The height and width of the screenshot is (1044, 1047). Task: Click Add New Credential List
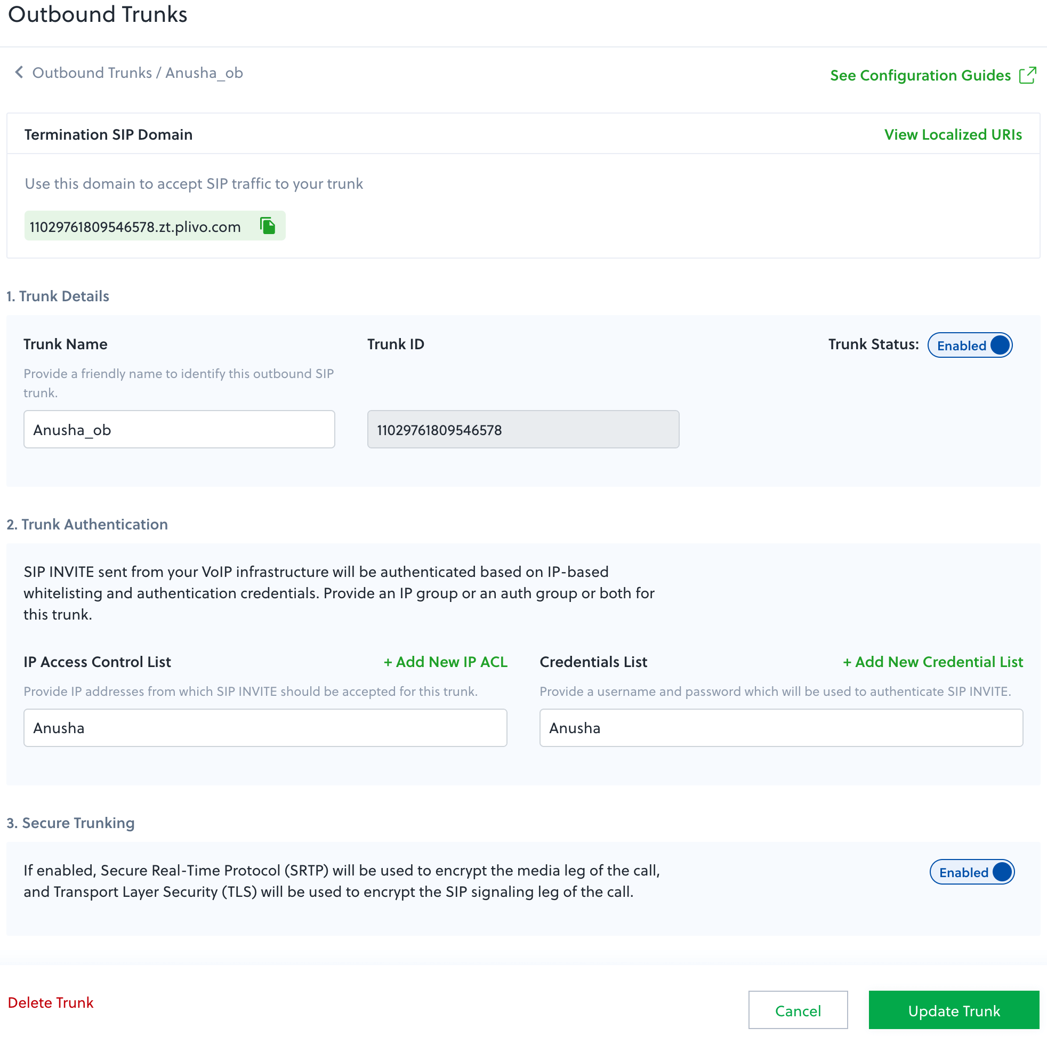933,662
